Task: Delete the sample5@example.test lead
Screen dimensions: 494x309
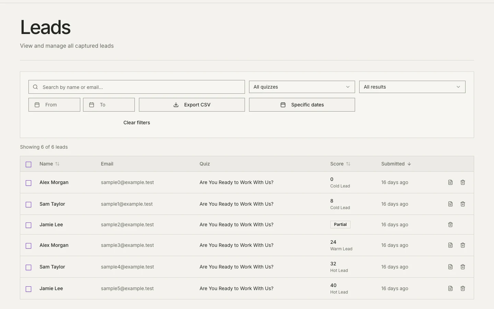Action: click(463, 288)
